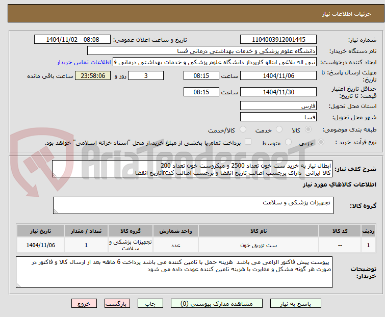
Task: Click the کد کالا column header
Action: click(340, 231)
